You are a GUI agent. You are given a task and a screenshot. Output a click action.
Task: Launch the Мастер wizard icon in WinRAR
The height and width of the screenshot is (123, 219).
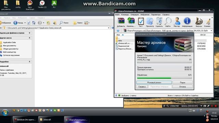(x=177, y=22)
